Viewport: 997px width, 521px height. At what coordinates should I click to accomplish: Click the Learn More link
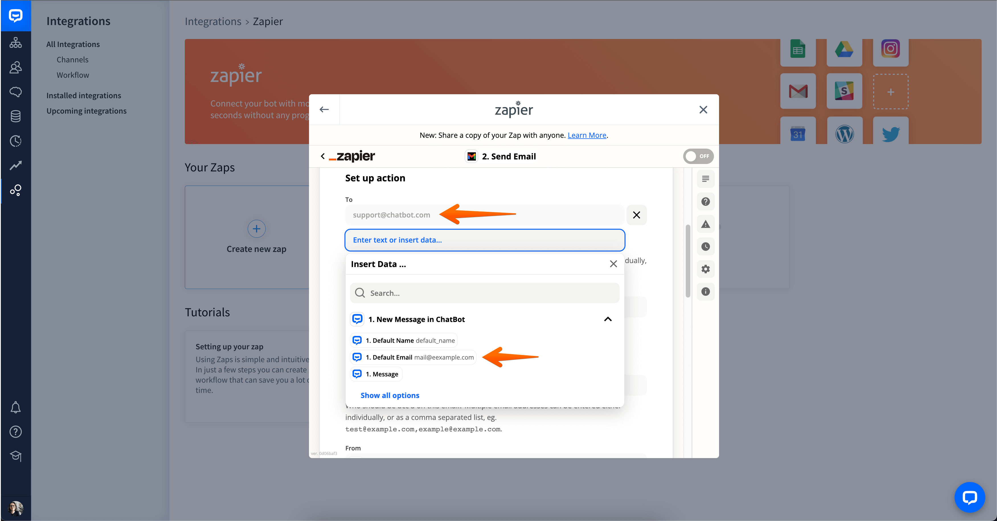click(x=587, y=135)
